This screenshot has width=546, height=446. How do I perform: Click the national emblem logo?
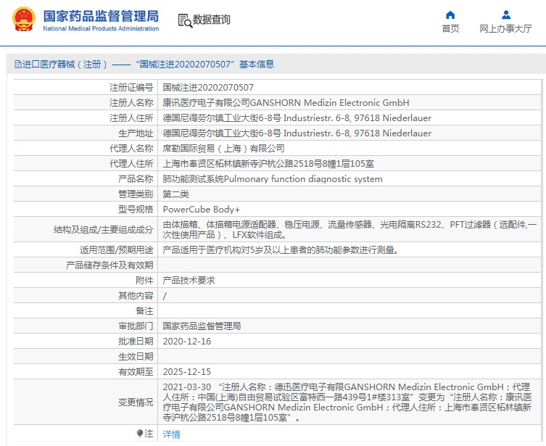click(x=24, y=19)
